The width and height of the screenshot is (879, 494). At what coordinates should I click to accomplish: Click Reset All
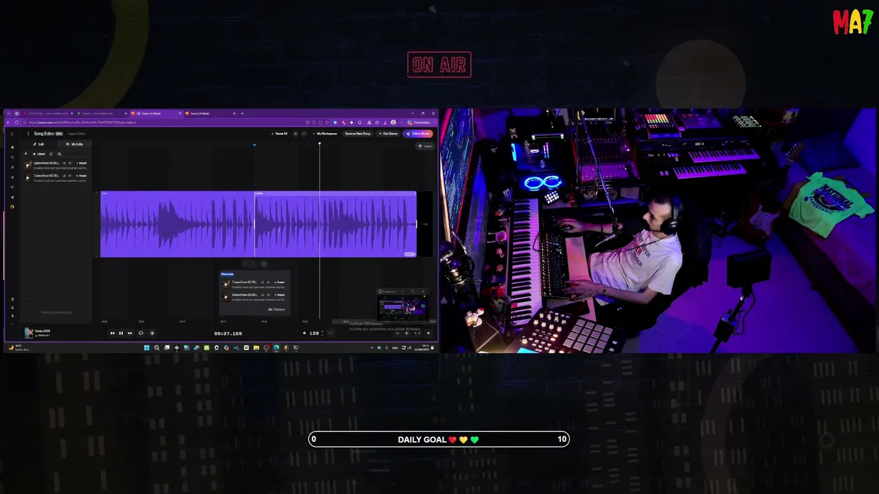[x=279, y=134]
